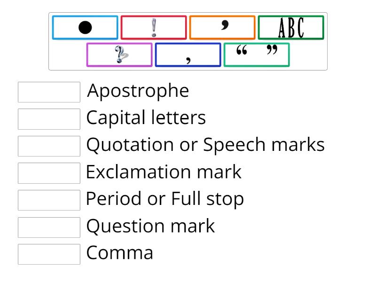
Task: Select the apostrophe symbol tile
Action: tap(222, 28)
